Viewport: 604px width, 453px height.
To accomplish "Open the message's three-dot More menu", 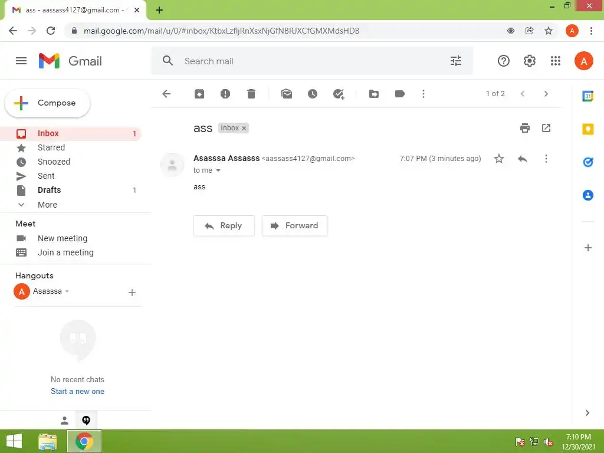I will click(546, 159).
